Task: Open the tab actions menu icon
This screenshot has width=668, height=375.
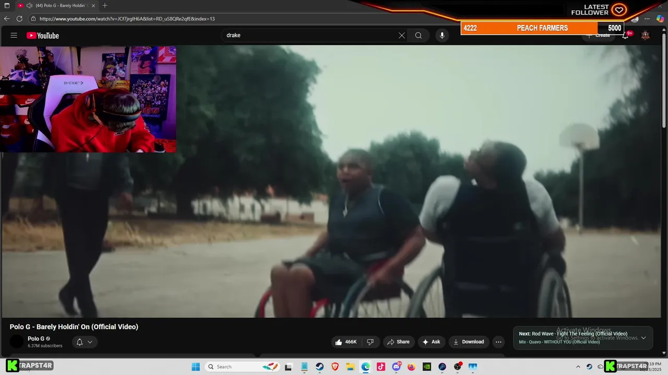Action: [x=7, y=6]
